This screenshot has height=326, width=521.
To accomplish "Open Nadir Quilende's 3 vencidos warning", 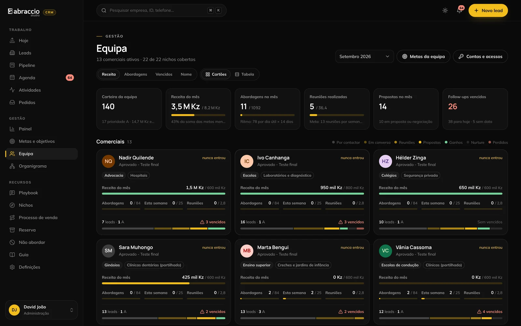I will [x=213, y=222].
